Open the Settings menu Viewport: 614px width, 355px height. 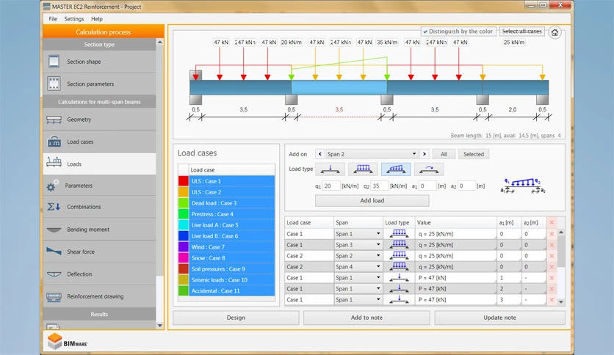[x=74, y=19]
